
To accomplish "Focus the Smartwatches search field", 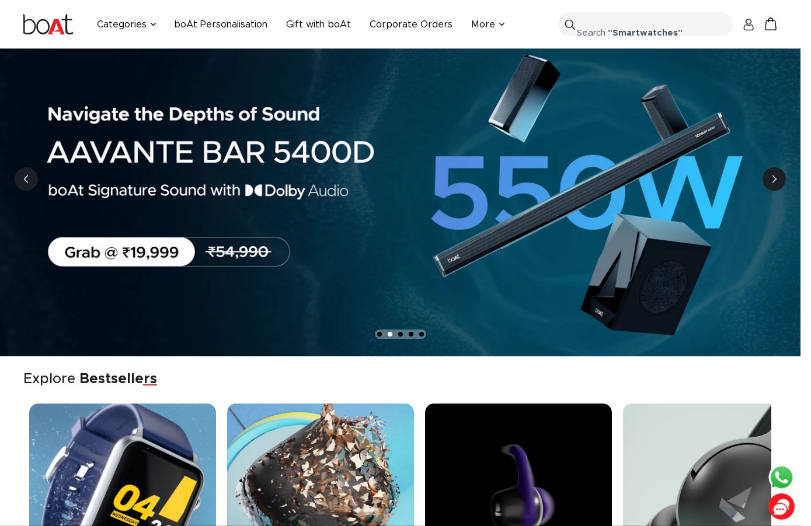I will pyautogui.click(x=645, y=24).
